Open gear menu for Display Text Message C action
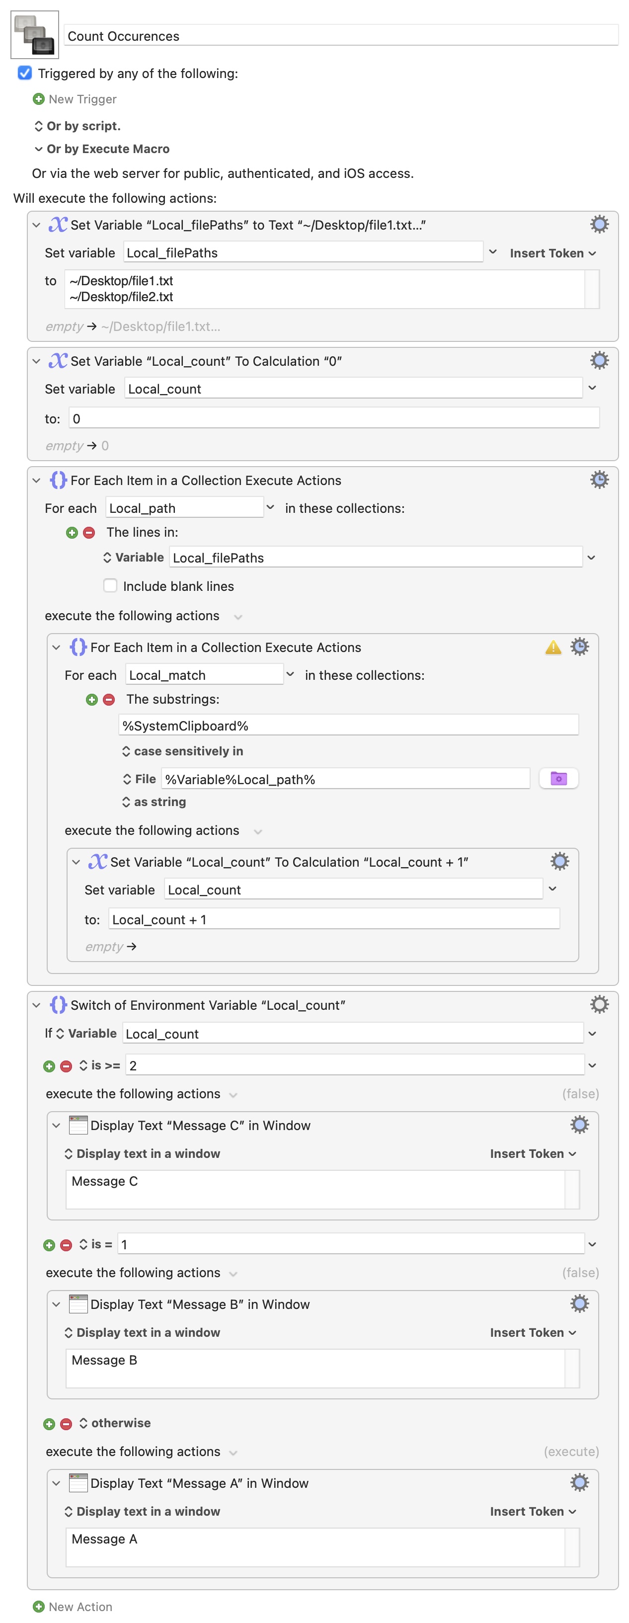Image resolution: width=629 pixels, height=1623 pixels. pos(579,1125)
